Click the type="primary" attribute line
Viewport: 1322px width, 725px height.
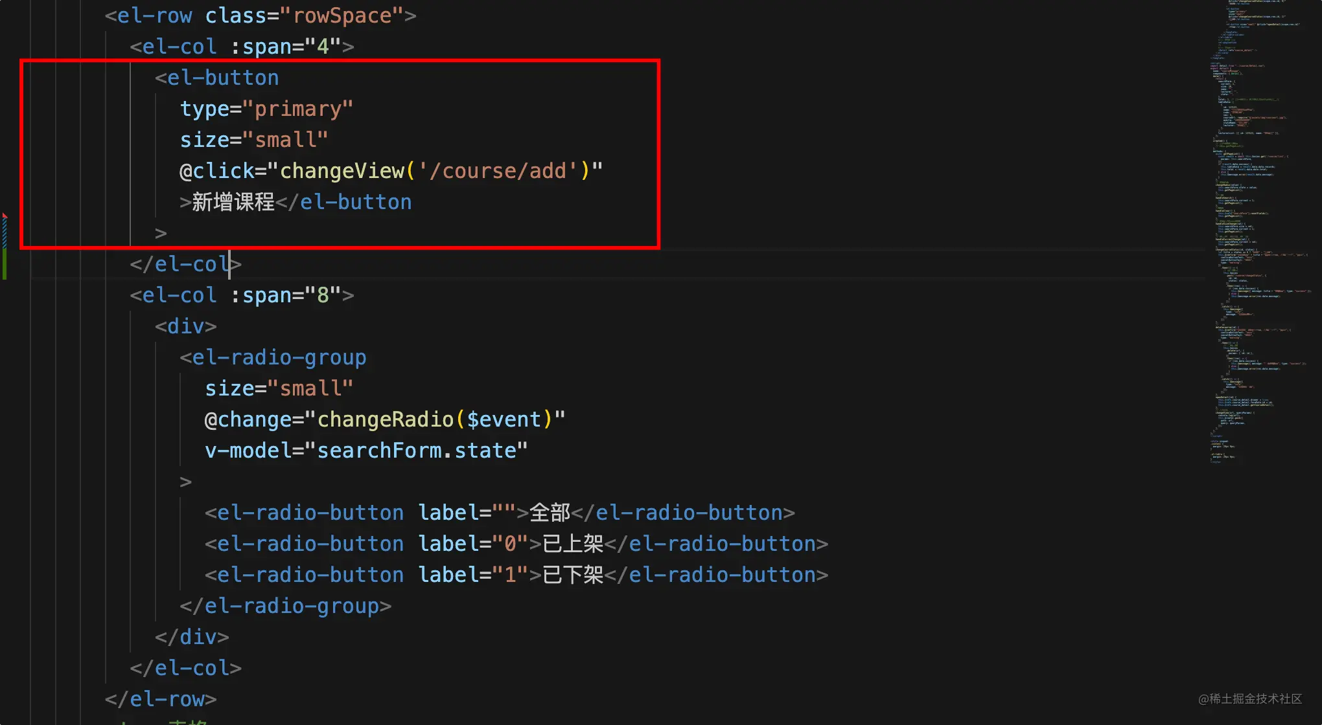[x=266, y=109]
